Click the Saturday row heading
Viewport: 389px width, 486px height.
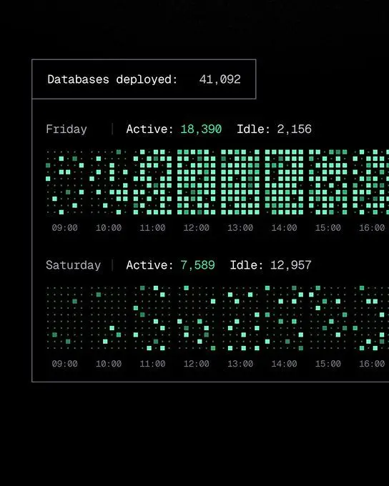pos(73,265)
